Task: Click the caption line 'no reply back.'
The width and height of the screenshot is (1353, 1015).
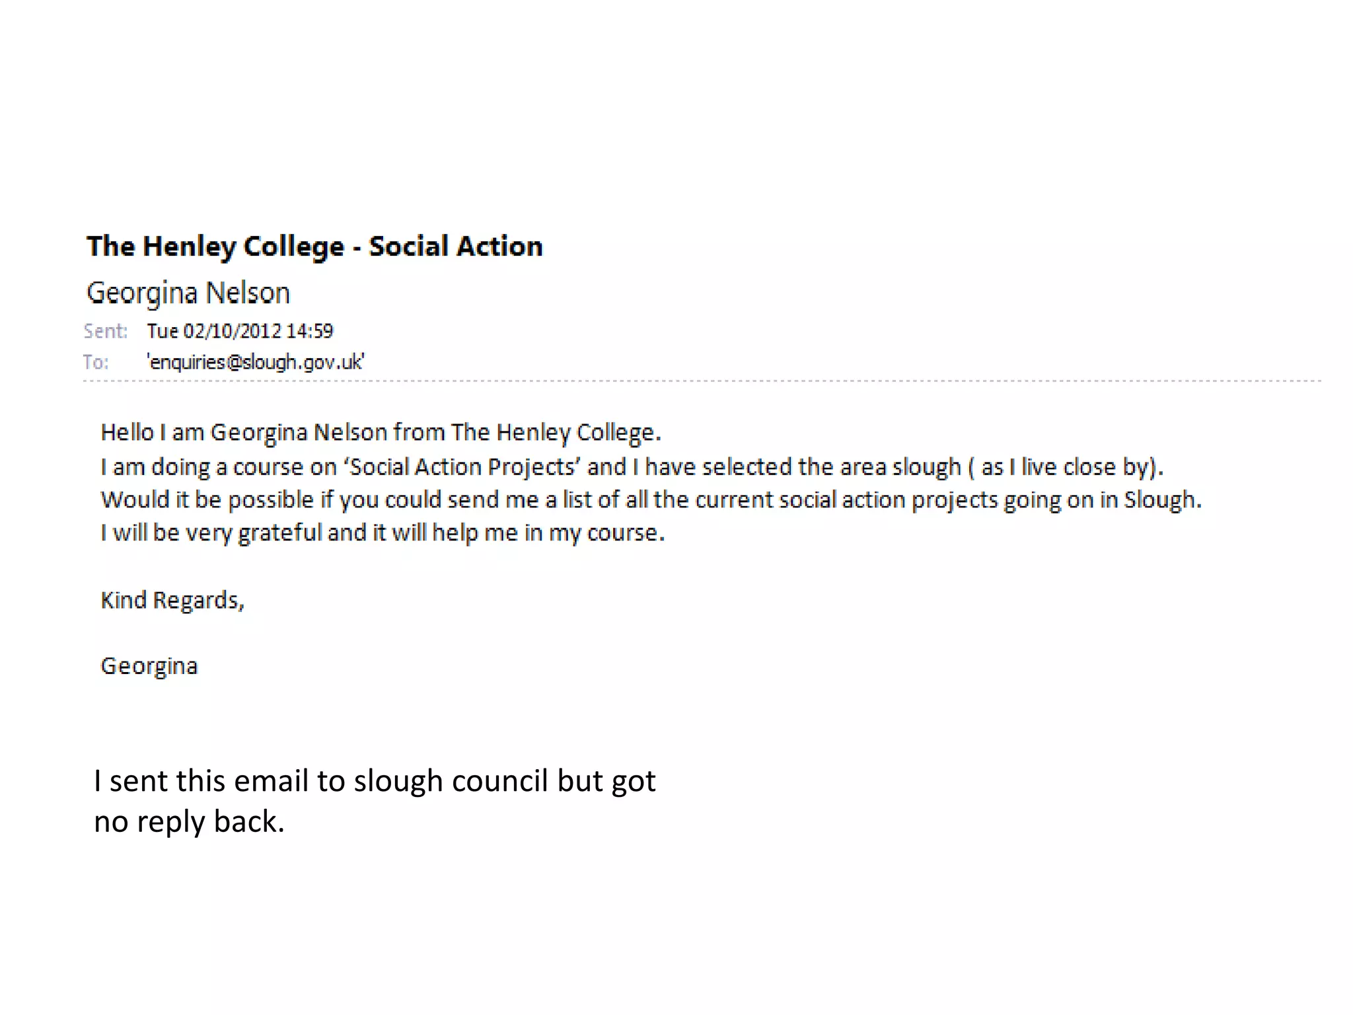Action: pos(189,822)
